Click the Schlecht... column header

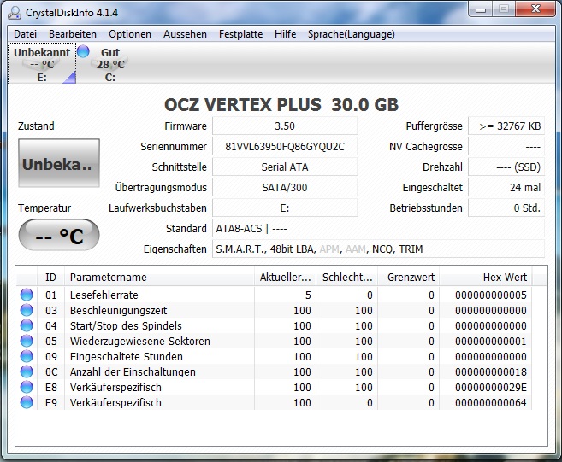pos(347,278)
